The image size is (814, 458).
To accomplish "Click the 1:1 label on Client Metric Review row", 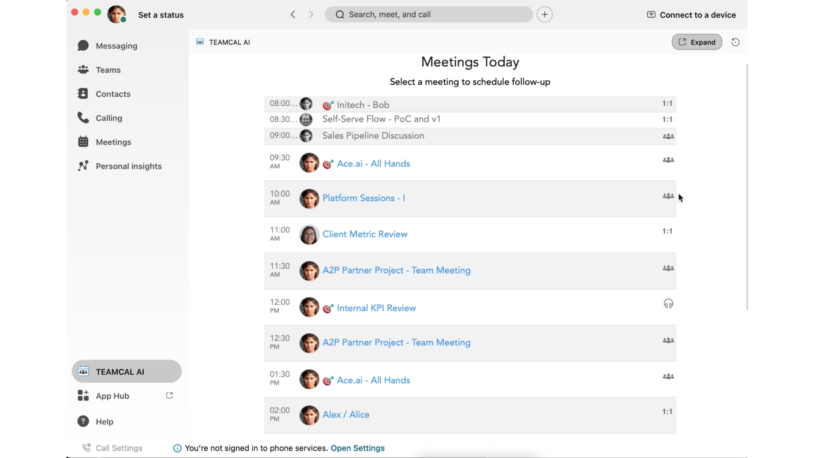I will (x=667, y=231).
